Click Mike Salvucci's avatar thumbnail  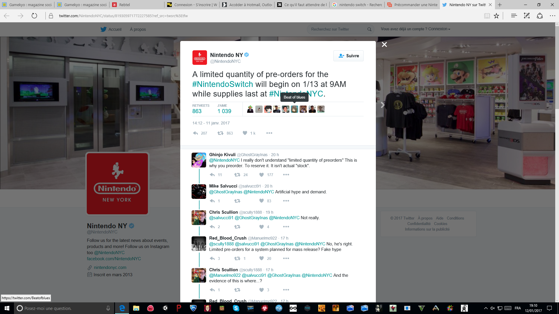coord(199,192)
